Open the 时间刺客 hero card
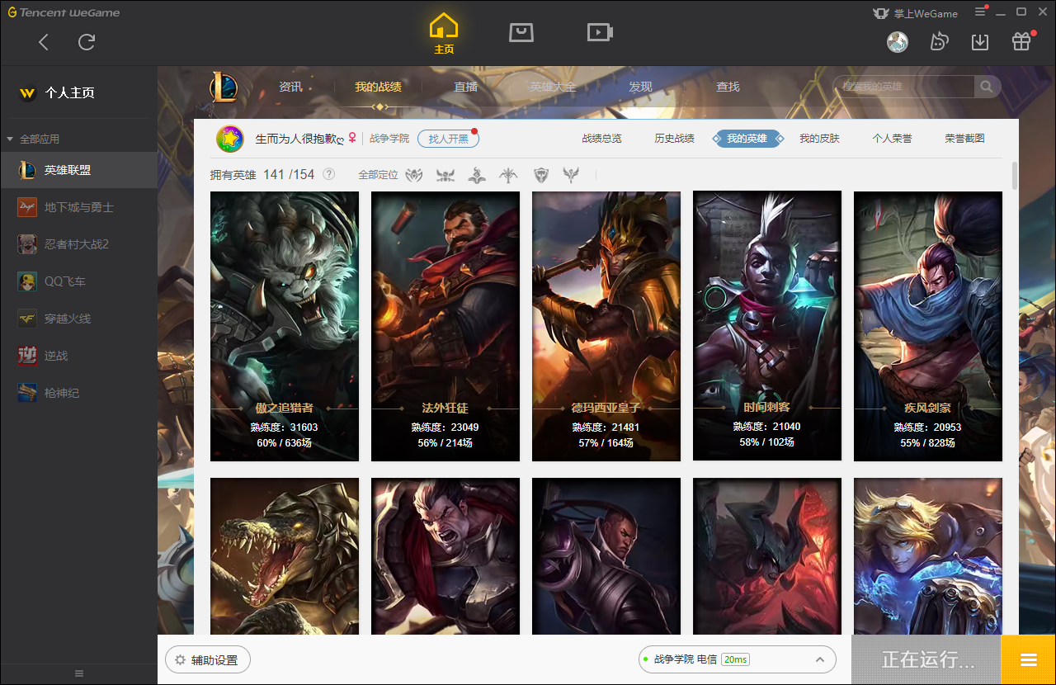The image size is (1056, 685). (767, 326)
